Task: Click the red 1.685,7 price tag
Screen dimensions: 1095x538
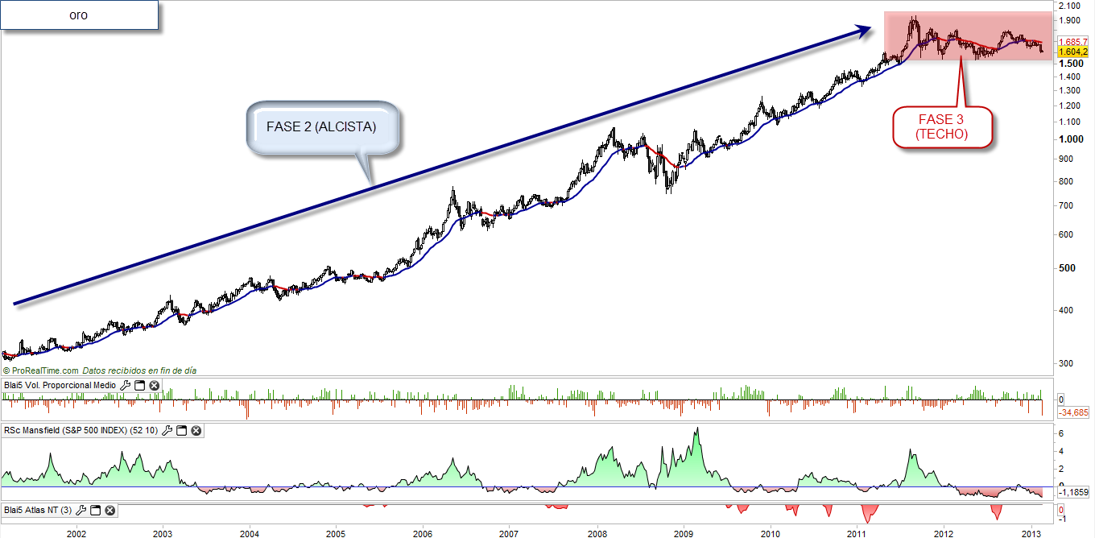Action: point(1073,41)
